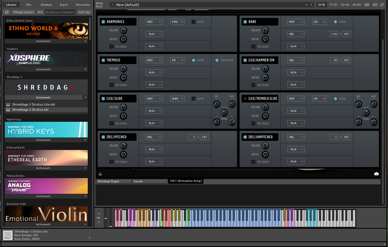
Task: Enable Vel Scale for Harmonics
Action: click(x=112, y=46)
